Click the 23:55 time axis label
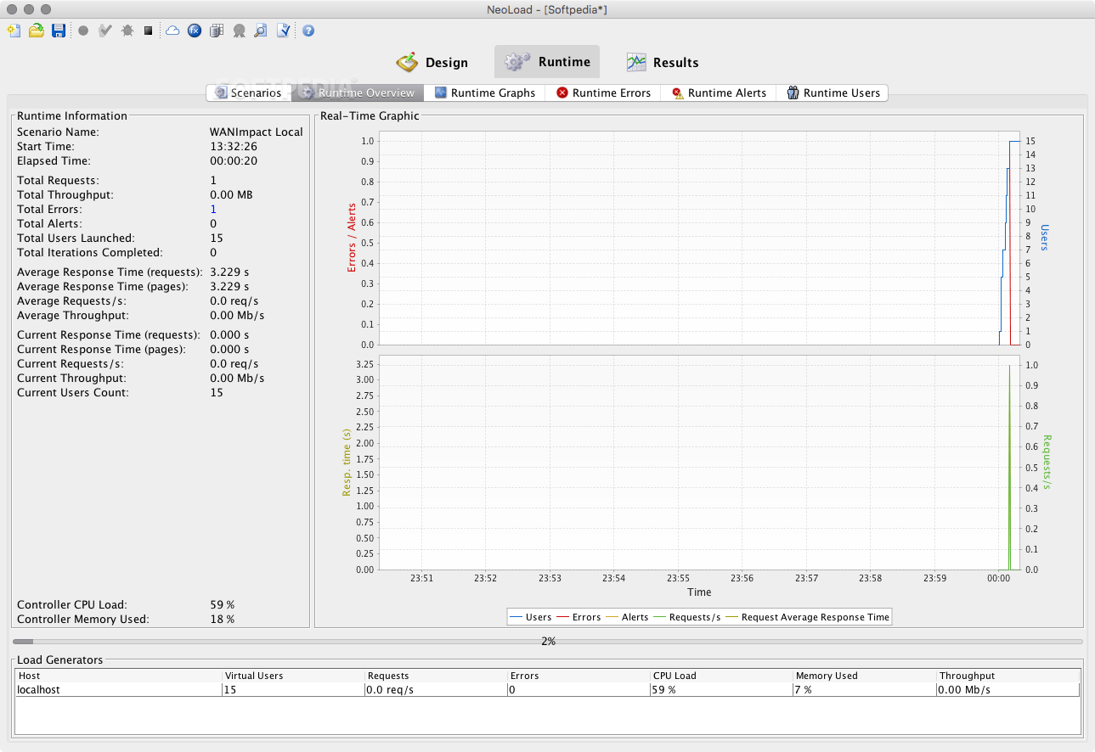Screen dimensions: 1095x752 point(678,578)
